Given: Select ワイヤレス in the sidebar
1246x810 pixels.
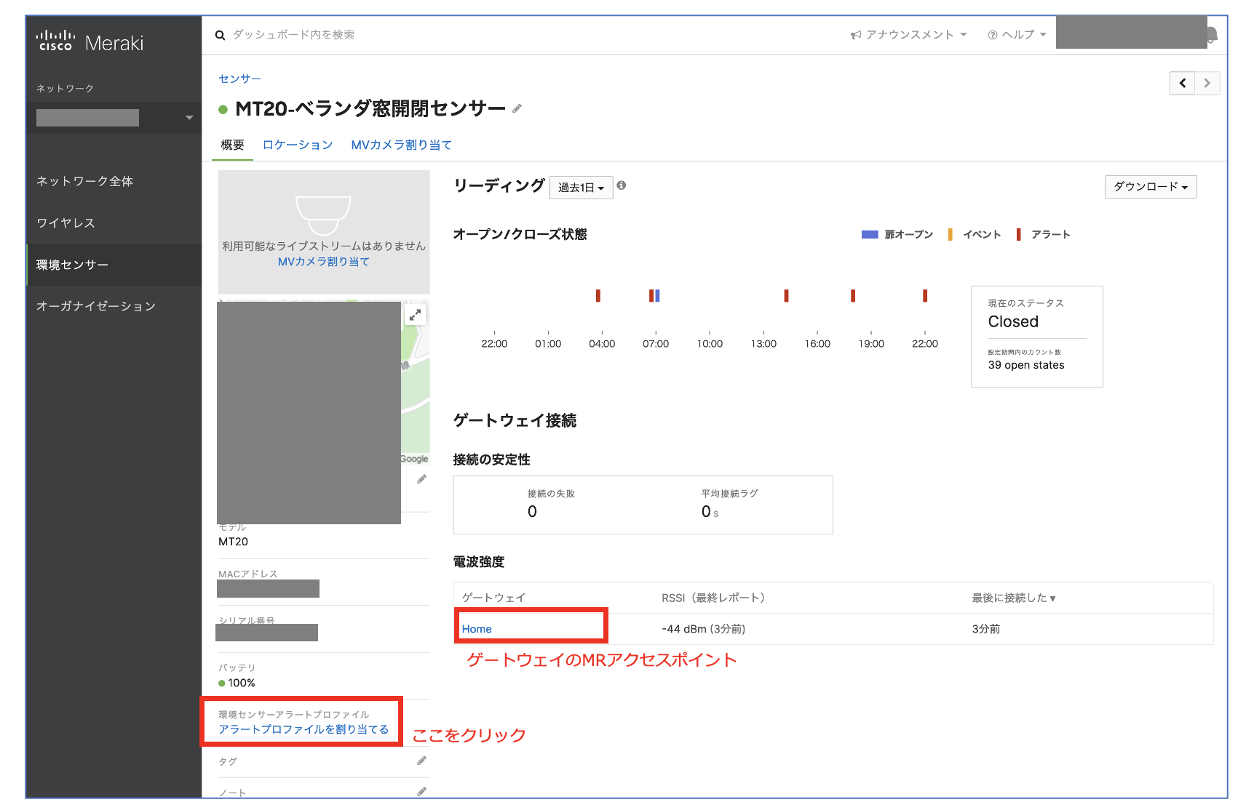Looking at the screenshot, I should click(x=66, y=223).
